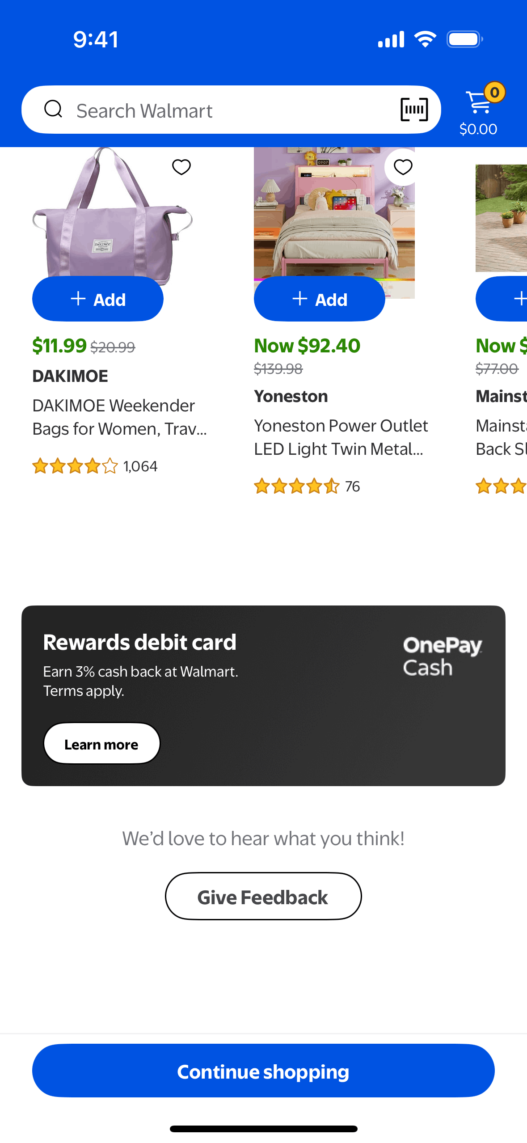This screenshot has height=1143, width=527.
Task: Tap the barcode scanner icon
Action: [x=414, y=110]
